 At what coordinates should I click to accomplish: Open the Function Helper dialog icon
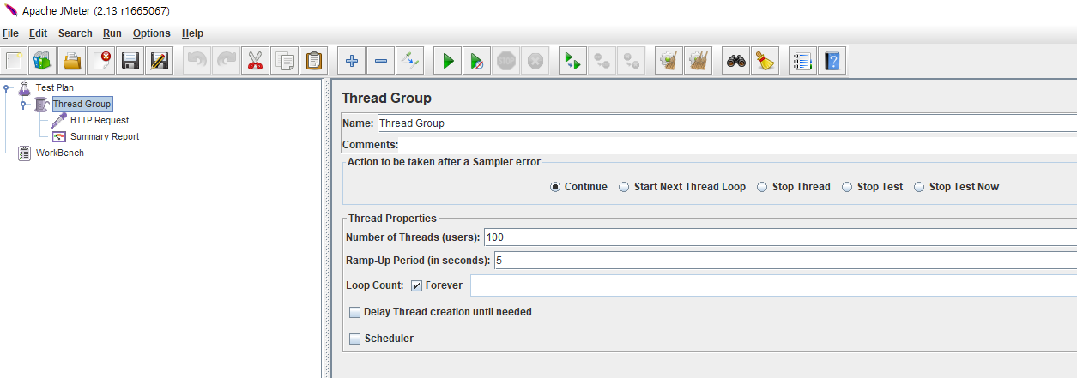803,61
